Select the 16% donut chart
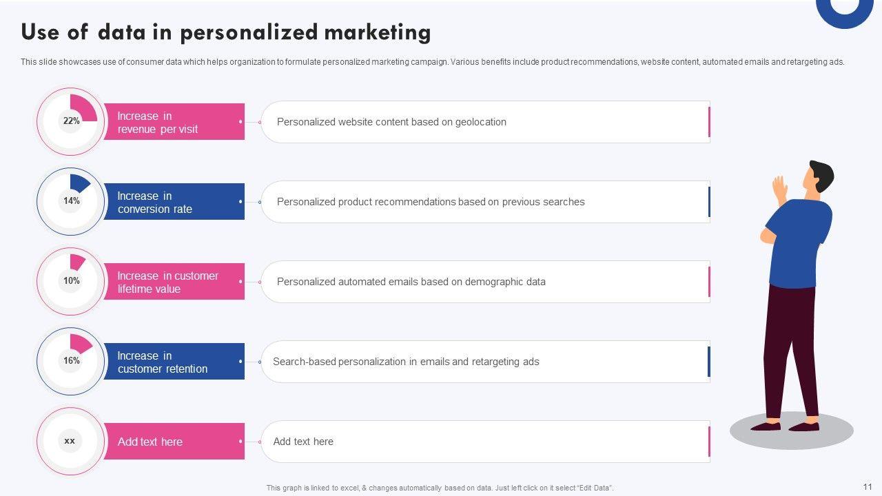The image size is (882, 496). pyautogui.click(x=70, y=361)
